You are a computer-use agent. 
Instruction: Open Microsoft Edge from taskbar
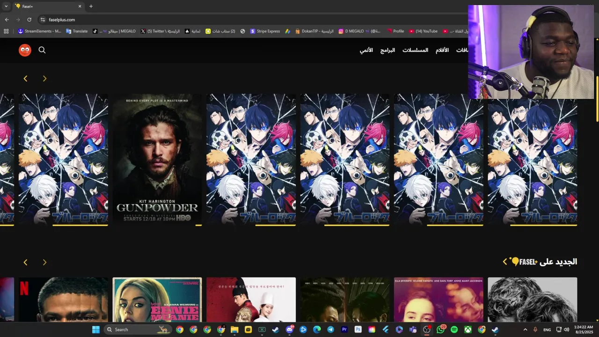click(x=317, y=330)
